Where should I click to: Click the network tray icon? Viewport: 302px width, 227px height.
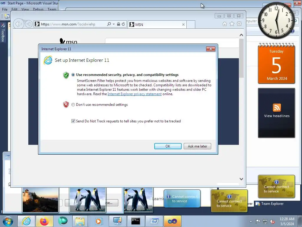click(x=265, y=221)
